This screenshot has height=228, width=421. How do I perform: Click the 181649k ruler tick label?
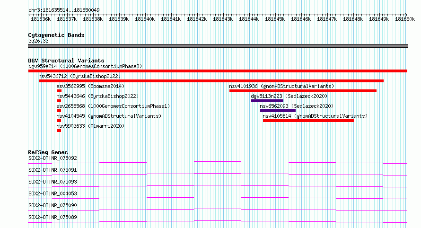point(379,19)
